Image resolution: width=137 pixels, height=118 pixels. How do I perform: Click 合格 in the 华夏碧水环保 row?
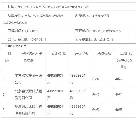[95, 110]
